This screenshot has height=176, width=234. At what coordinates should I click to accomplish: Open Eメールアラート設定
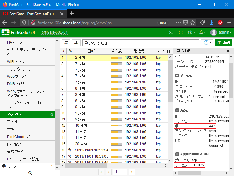pos(23,159)
